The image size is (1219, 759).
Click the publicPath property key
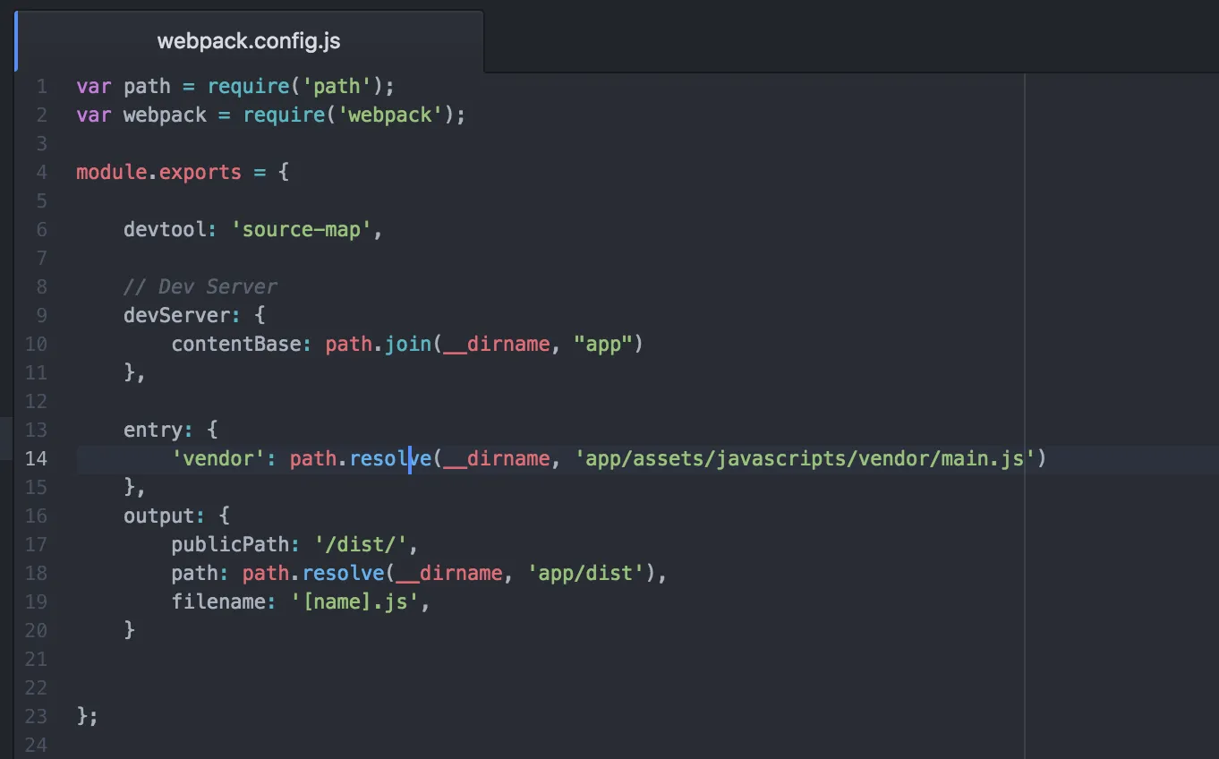click(x=231, y=544)
